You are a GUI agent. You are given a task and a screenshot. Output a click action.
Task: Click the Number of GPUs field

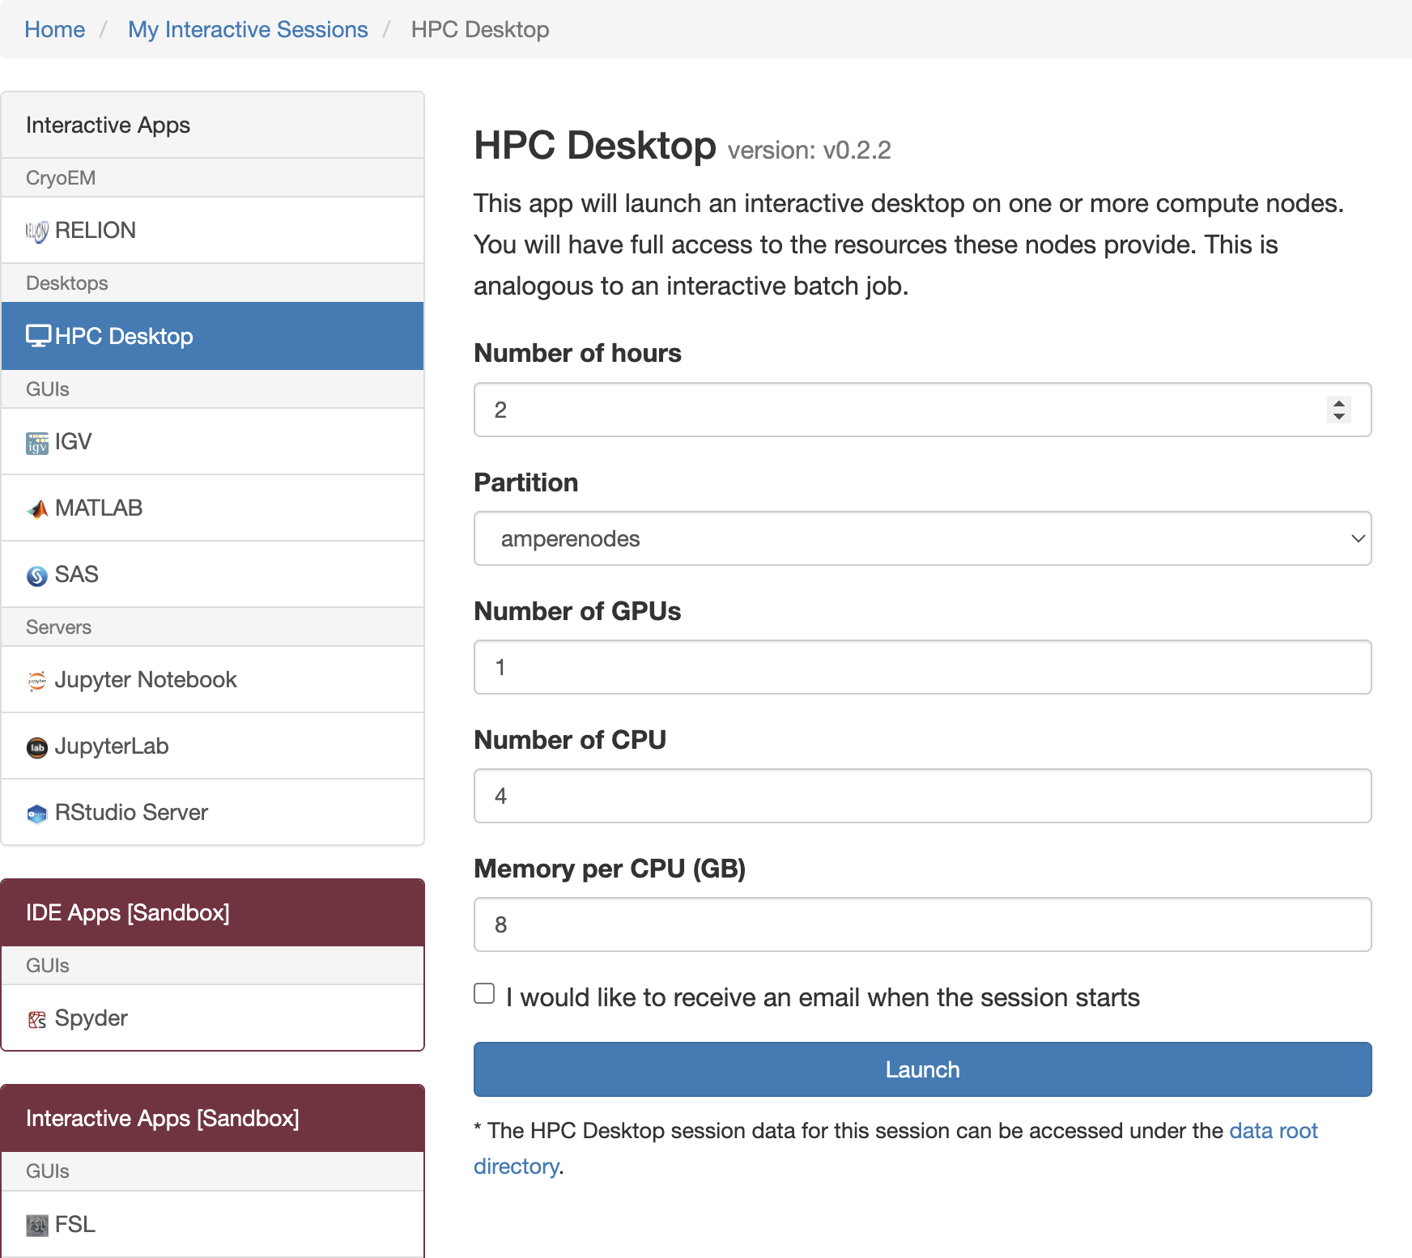pos(922,667)
